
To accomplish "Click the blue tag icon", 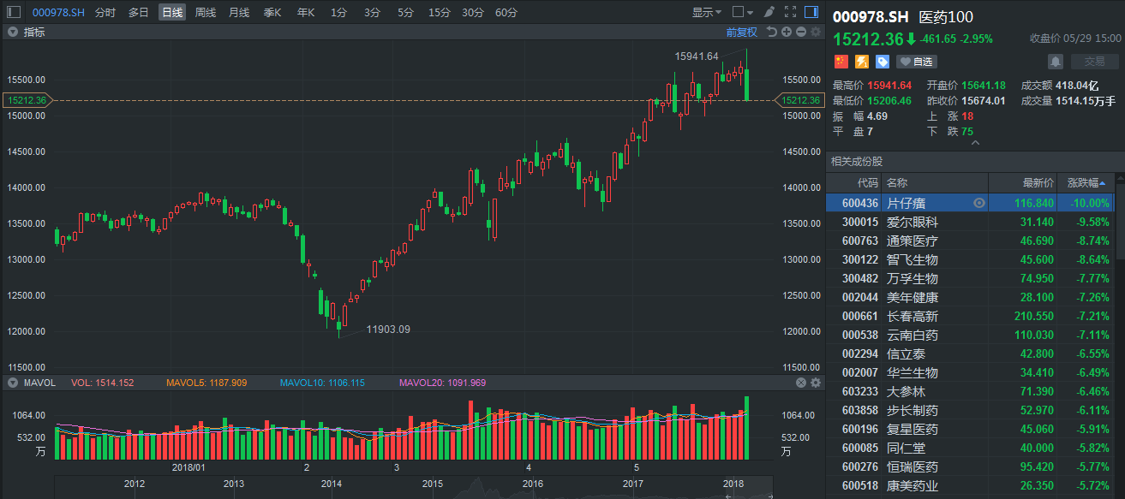I will pyautogui.click(x=882, y=62).
